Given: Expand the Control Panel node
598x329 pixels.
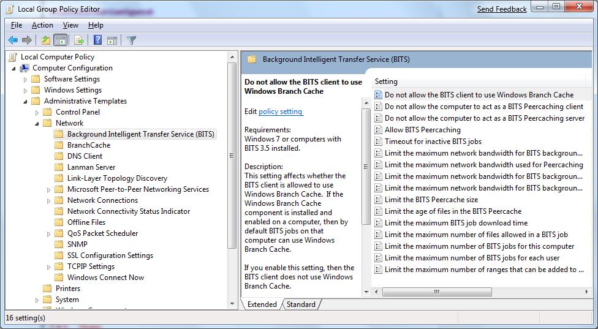Looking at the screenshot, I should tap(37, 113).
